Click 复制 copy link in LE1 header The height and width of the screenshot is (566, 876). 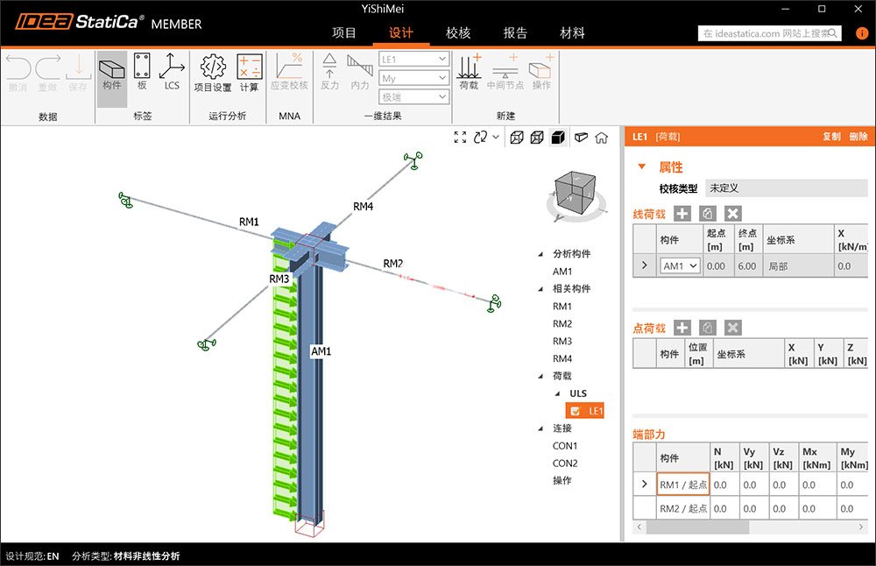click(x=831, y=137)
